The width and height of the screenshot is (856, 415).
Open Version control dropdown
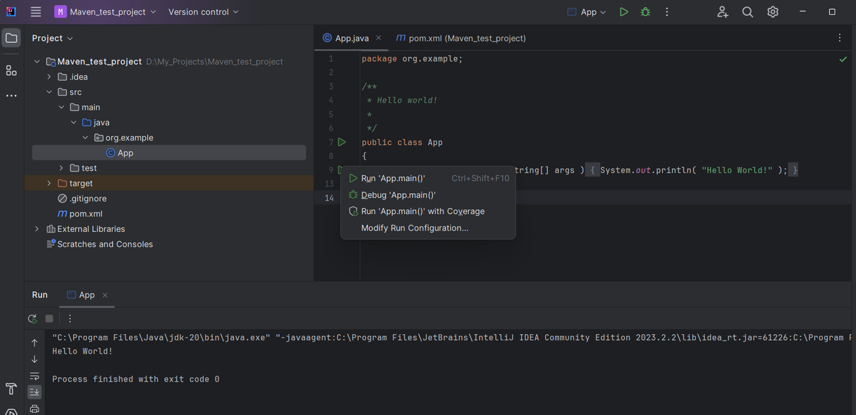(203, 12)
